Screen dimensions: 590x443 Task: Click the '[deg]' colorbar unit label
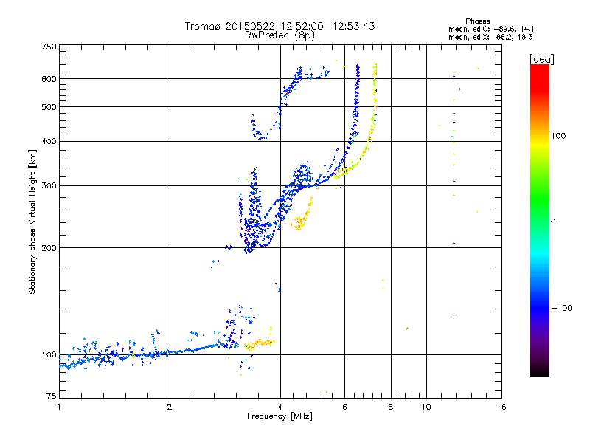point(541,59)
